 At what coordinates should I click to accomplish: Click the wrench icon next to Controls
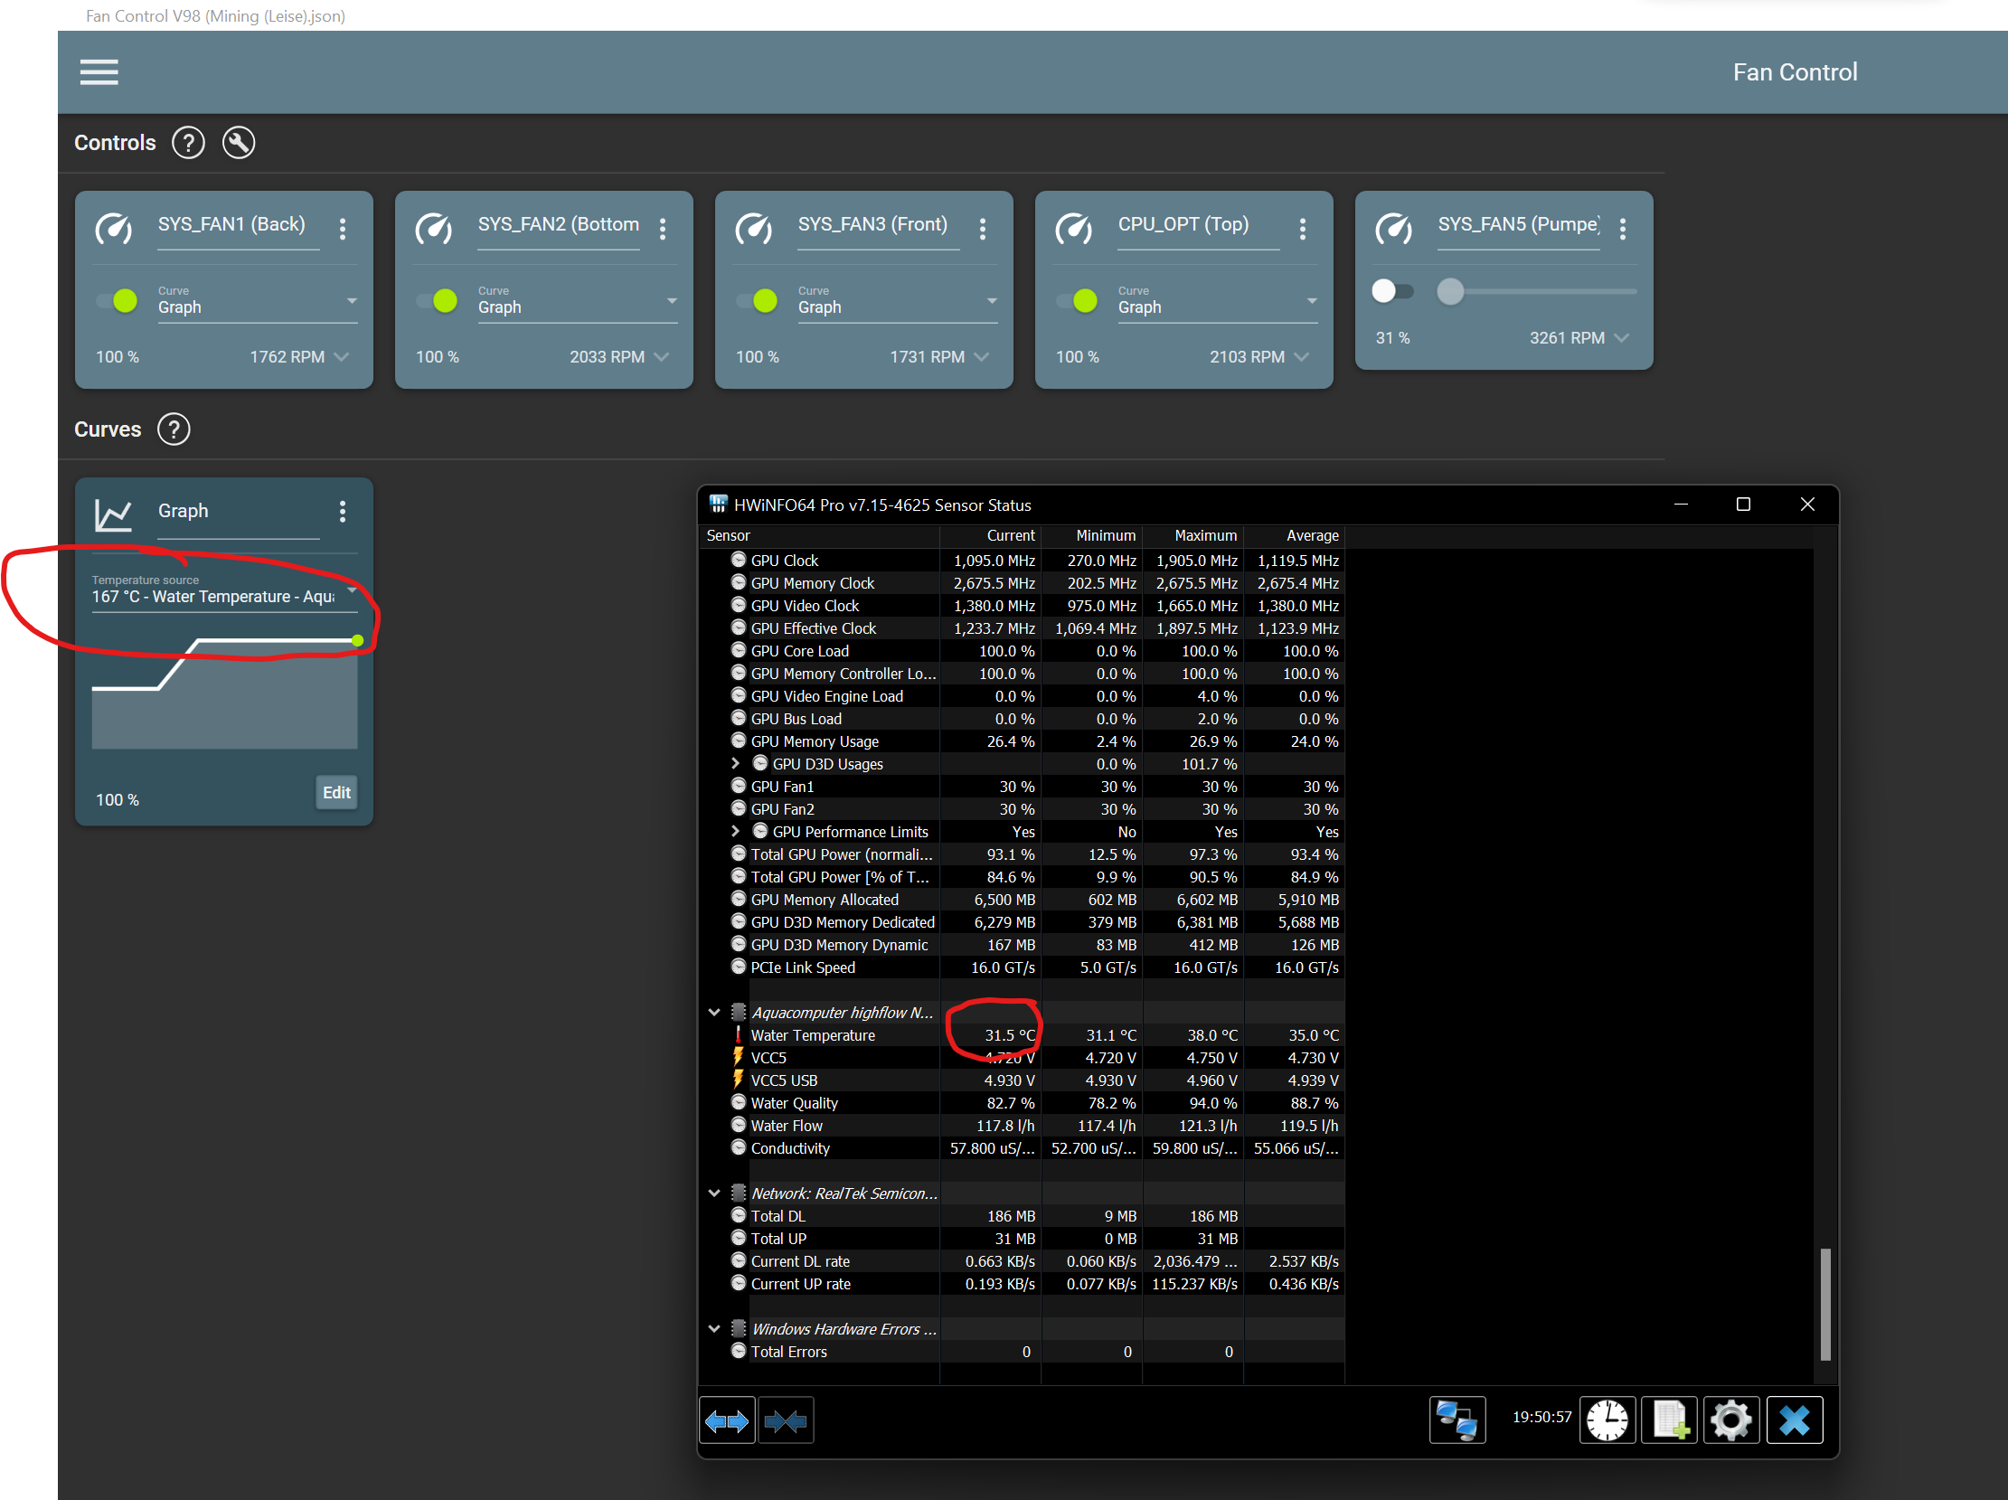click(239, 143)
